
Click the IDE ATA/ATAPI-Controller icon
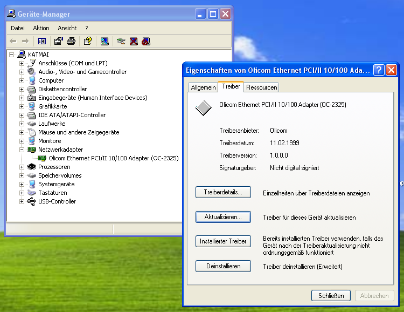32,115
